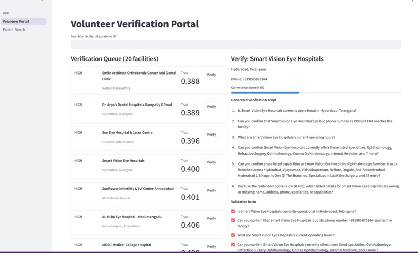
Task: Click 'Ahmedabad, Gujarat' location text
Action: point(116,198)
